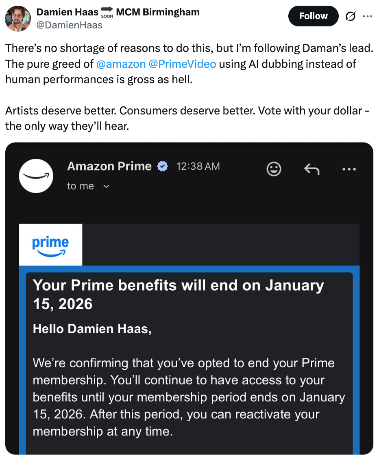This screenshot has height=457, width=379.
Task: Click the Damien Haas display name
Action: click(x=68, y=12)
